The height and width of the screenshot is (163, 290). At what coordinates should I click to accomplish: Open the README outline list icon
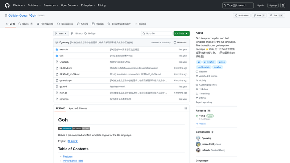point(186,108)
